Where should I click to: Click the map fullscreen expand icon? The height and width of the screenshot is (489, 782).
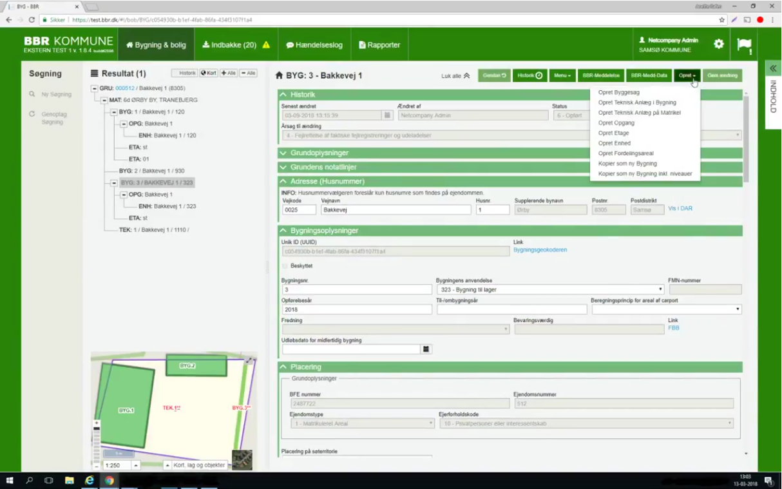click(249, 360)
